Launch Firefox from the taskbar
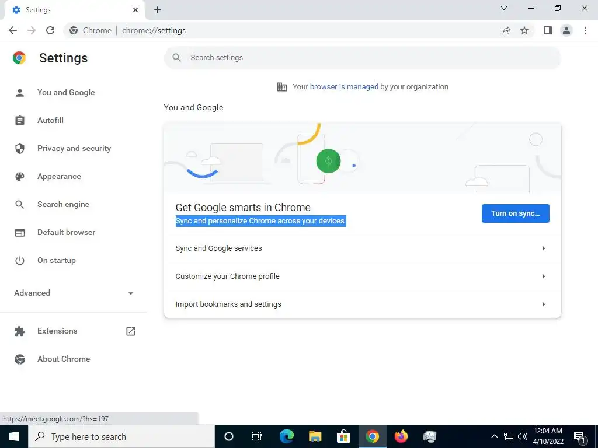The image size is (598, 448). (x=401, y=436)
